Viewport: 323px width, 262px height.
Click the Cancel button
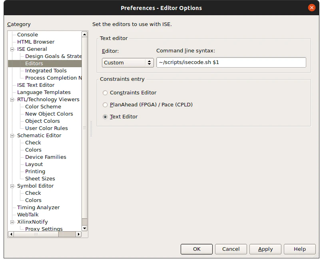(x=231, y=249)
